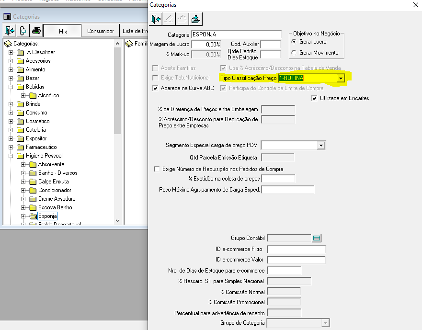Click the Margem de Lucro field
This screenshot has width=422, height=330.
206,44
